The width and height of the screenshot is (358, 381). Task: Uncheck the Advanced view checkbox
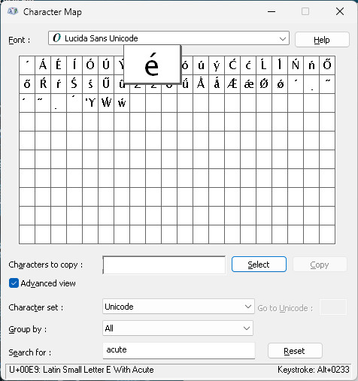click(x=14, y=283)
